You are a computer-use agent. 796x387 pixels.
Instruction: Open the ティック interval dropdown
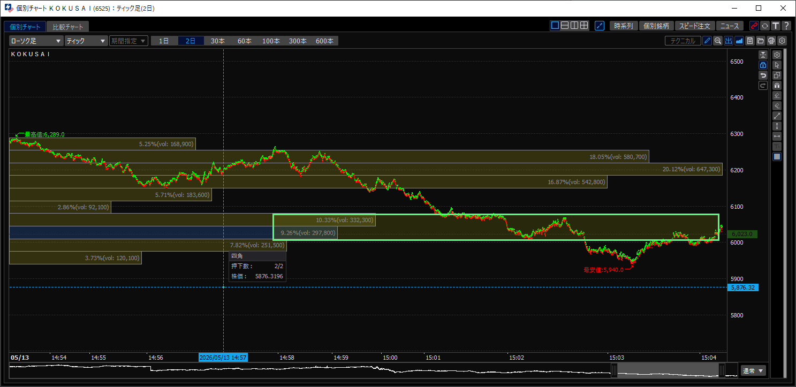tap(86, 41)
